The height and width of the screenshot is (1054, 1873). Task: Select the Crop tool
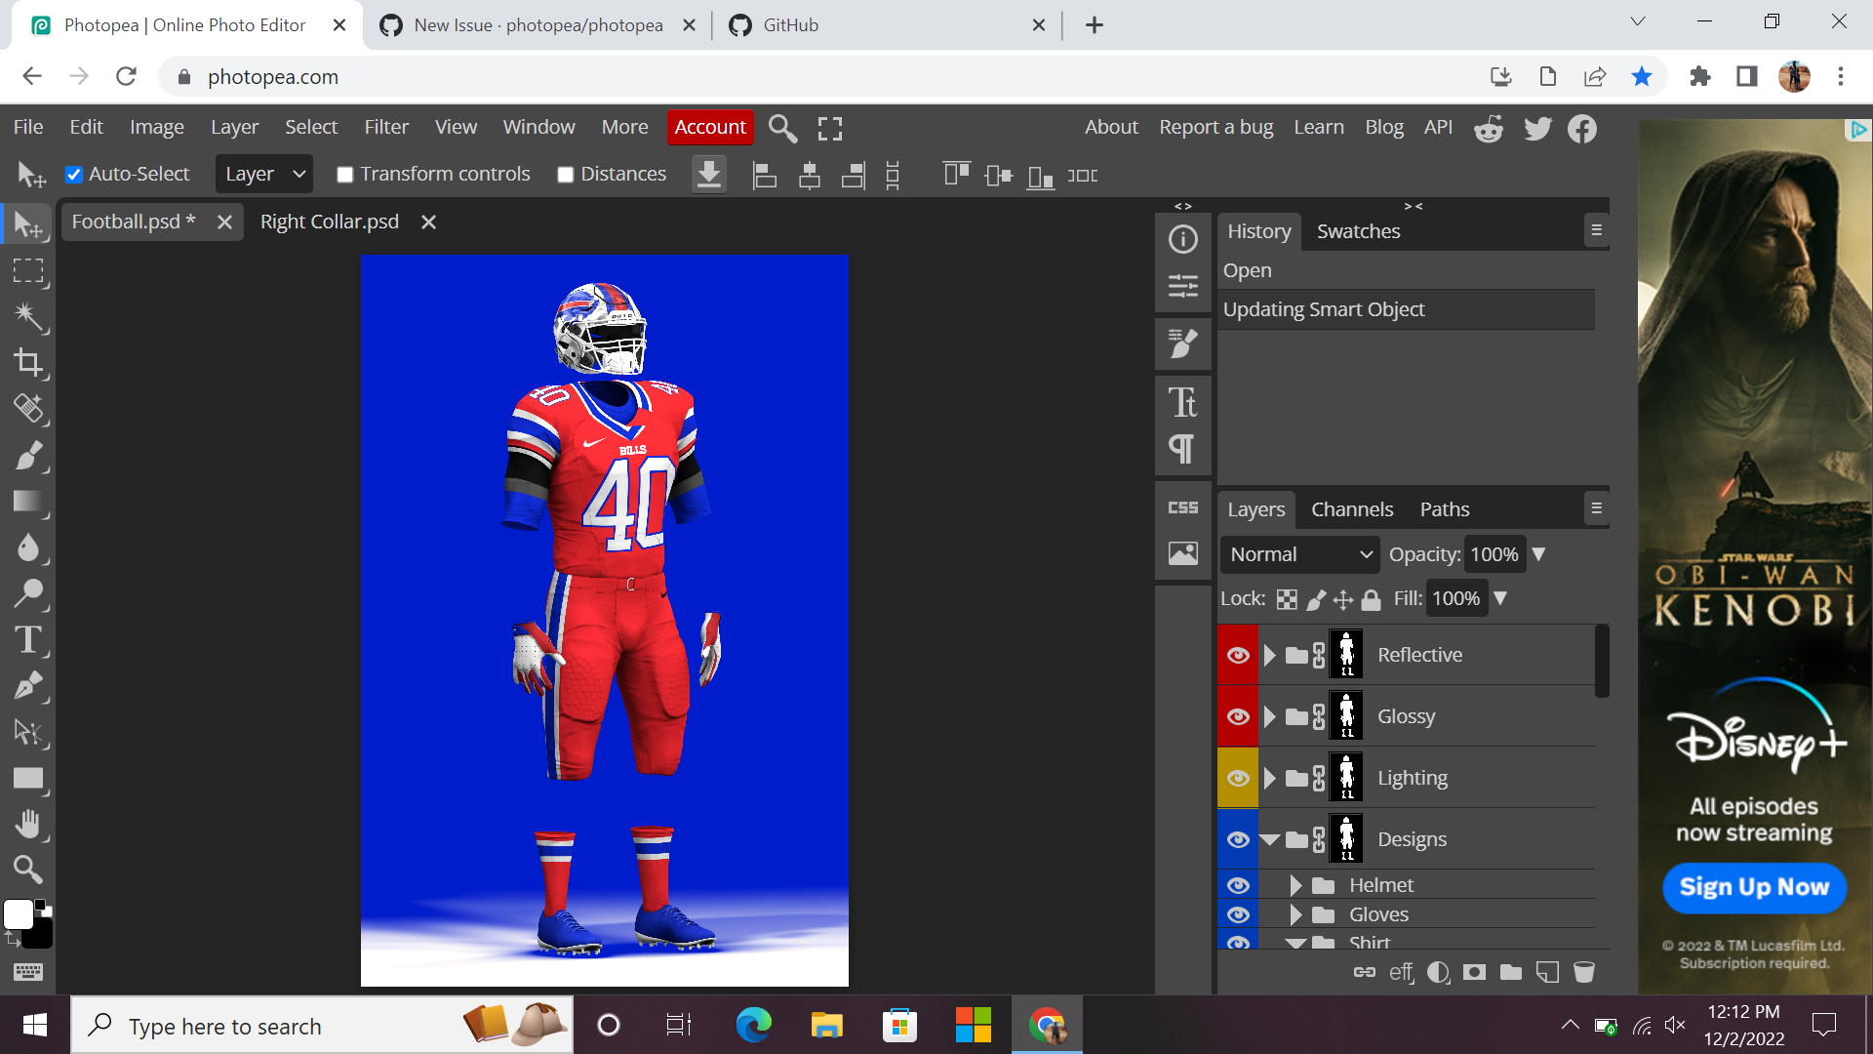[x=28, y=363]
